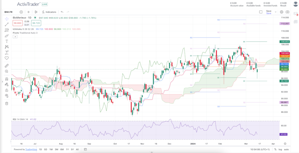Select the brush drawing tool

(x=7, y=36)
